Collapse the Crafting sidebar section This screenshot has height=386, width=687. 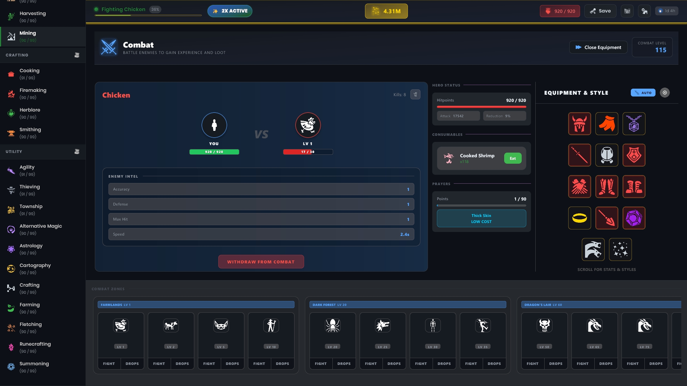click(x=77, y=55)
